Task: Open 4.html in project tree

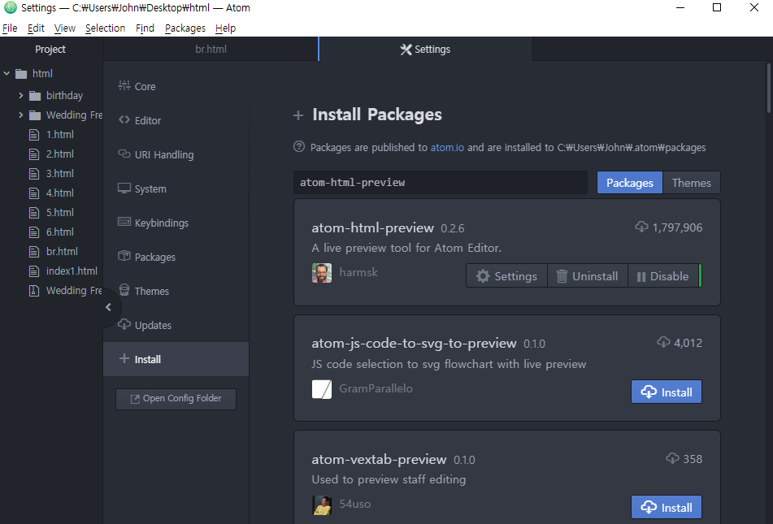Action: tap(51, 193)
